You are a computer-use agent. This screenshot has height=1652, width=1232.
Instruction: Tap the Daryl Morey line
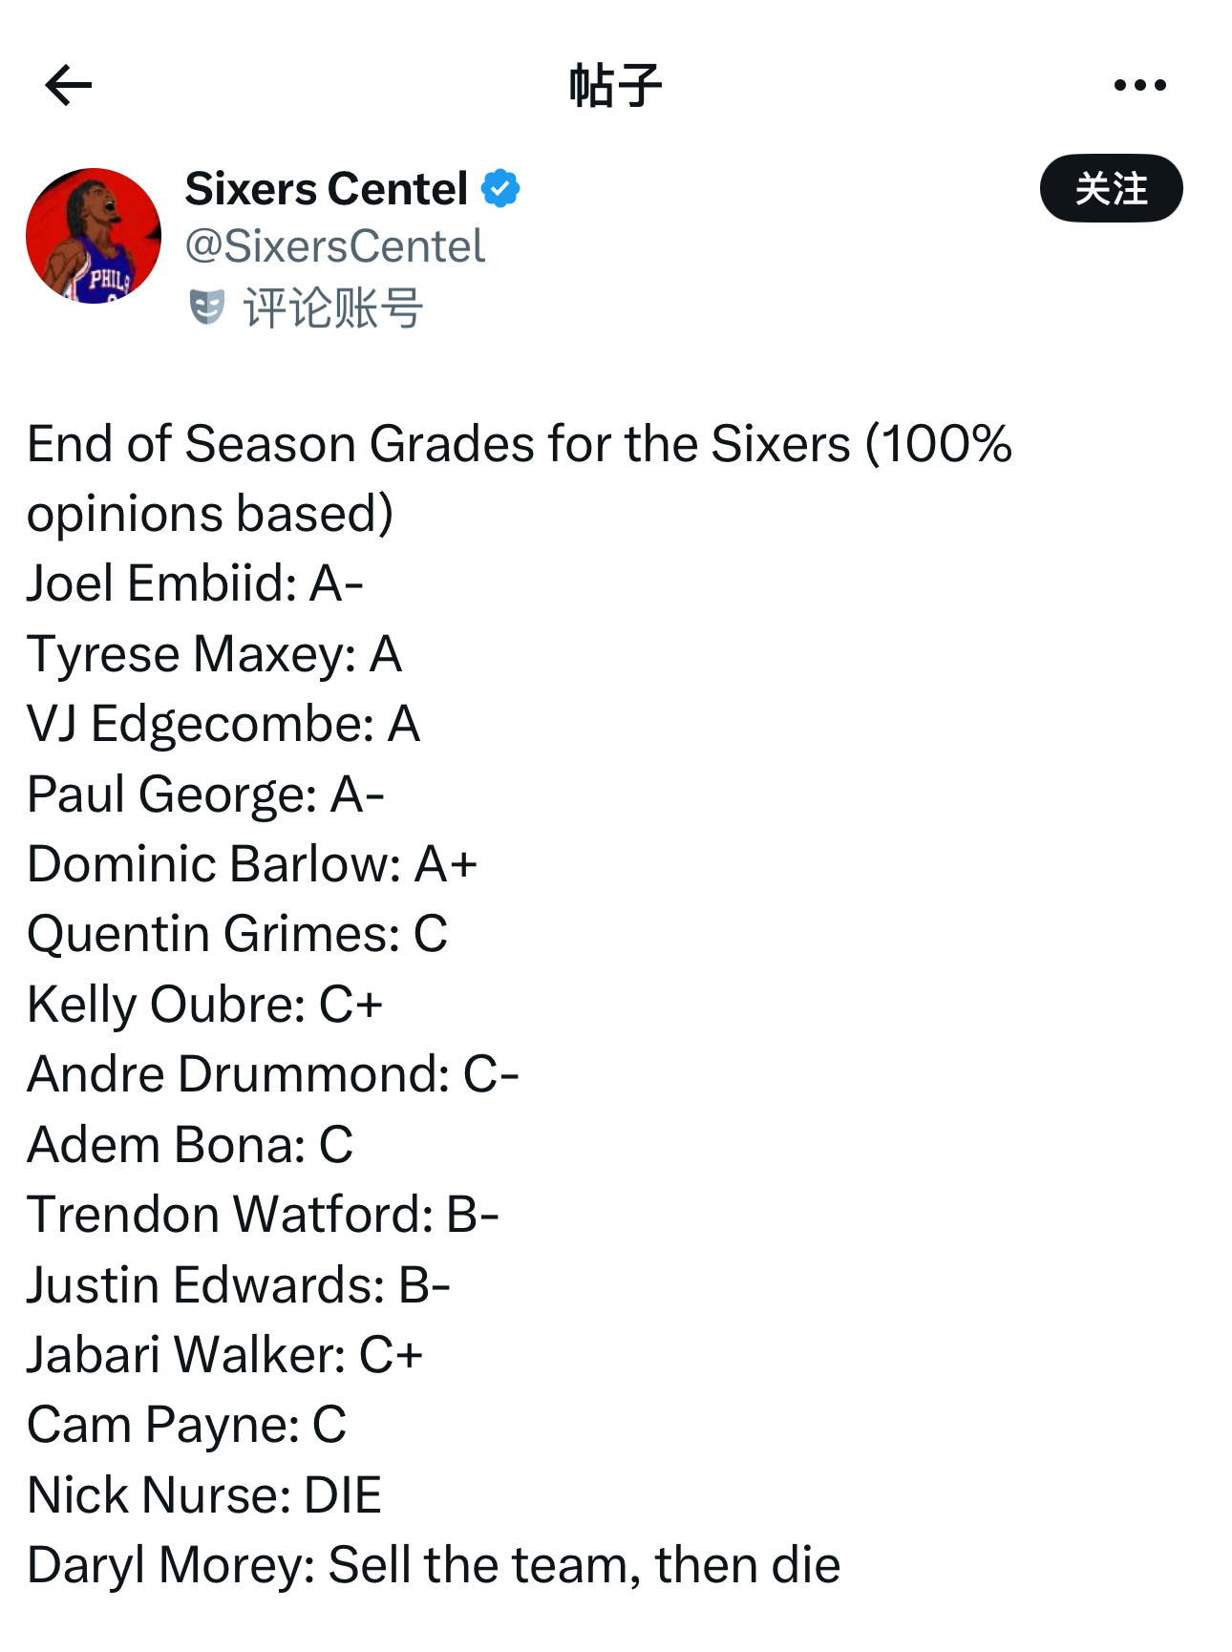point(434,1565)
